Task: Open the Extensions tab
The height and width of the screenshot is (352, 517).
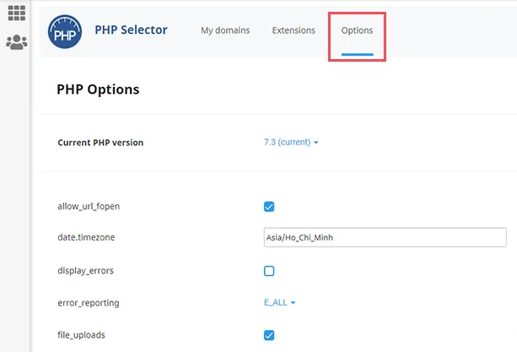Action: [294, 30]
